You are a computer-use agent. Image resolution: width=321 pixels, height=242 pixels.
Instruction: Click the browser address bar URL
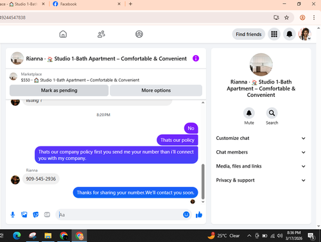point(13,17)
